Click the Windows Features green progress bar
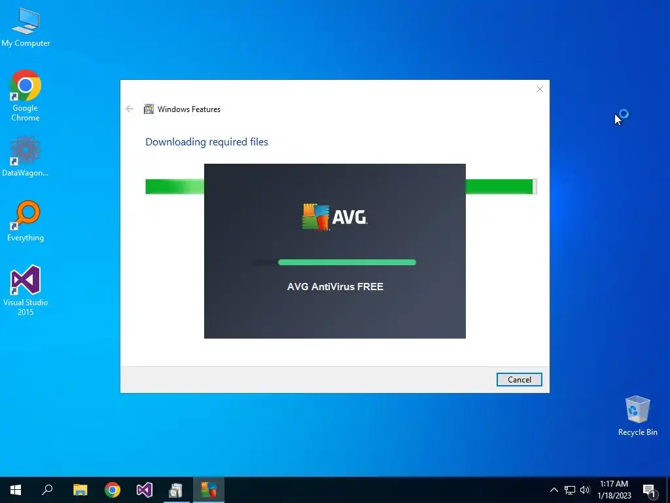 [341, 187]
